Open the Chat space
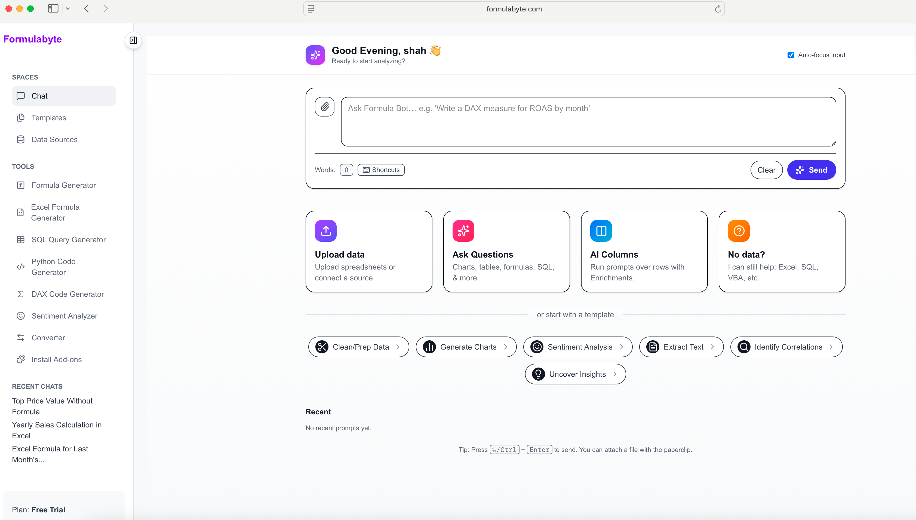 point(39,96)
